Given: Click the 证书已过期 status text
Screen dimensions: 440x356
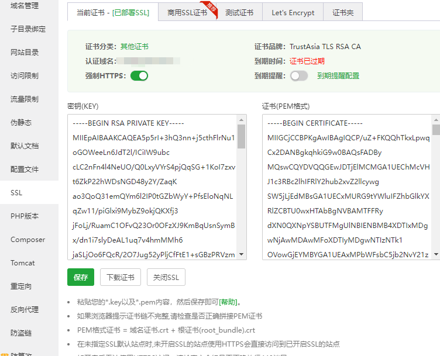Looking at the screenshot, I should [x=307, y=61].
